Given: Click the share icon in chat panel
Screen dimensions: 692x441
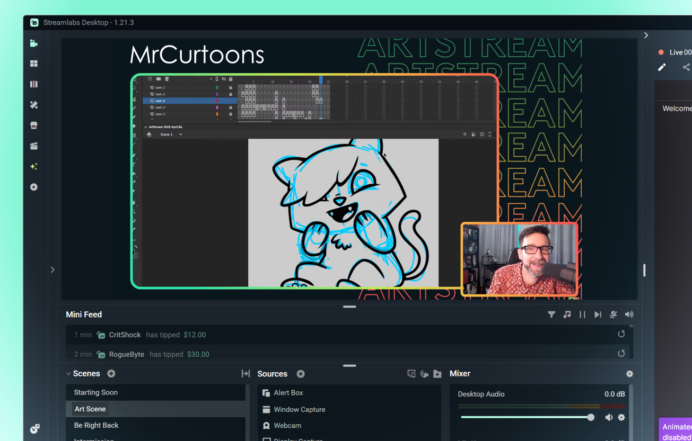Looking at the screenshot, I should click(x=686, y=67).
